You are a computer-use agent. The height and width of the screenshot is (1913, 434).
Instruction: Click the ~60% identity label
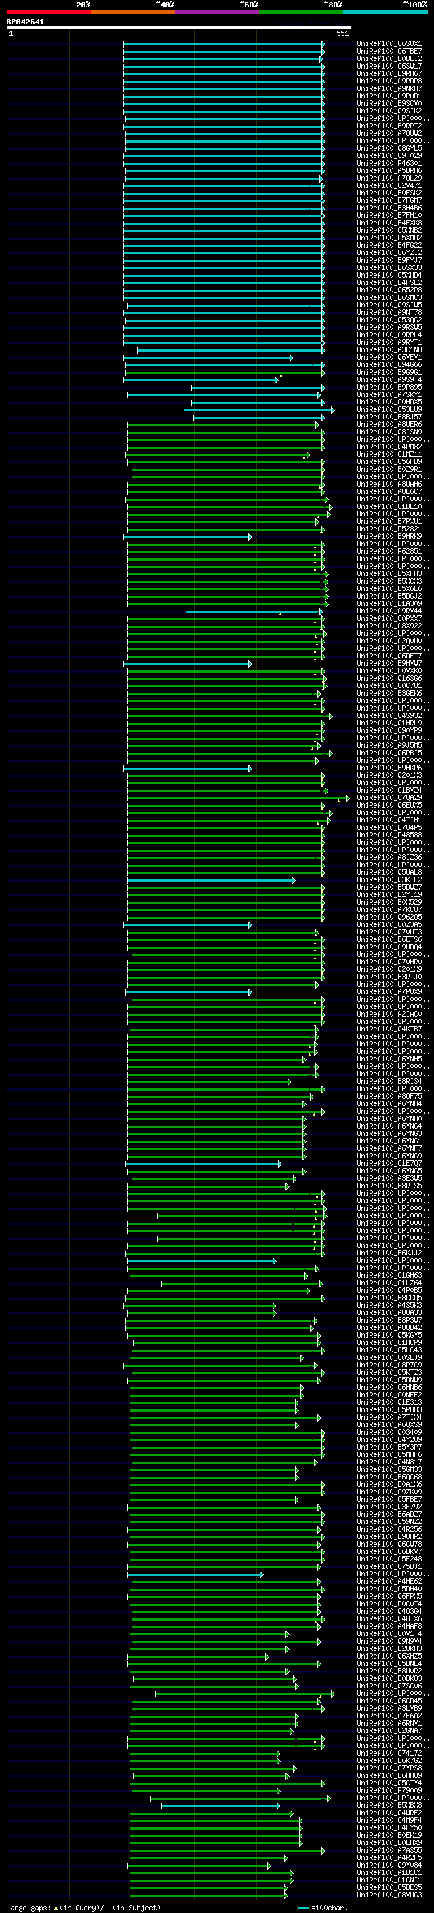[x=248, y=5]
